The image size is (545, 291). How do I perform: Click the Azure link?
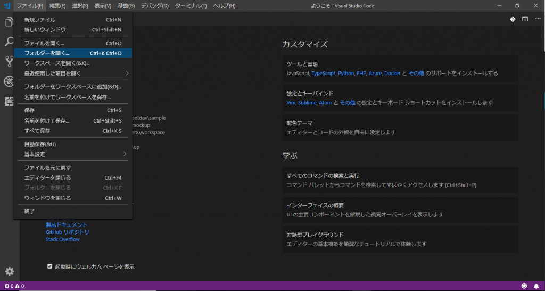point(375,74)
